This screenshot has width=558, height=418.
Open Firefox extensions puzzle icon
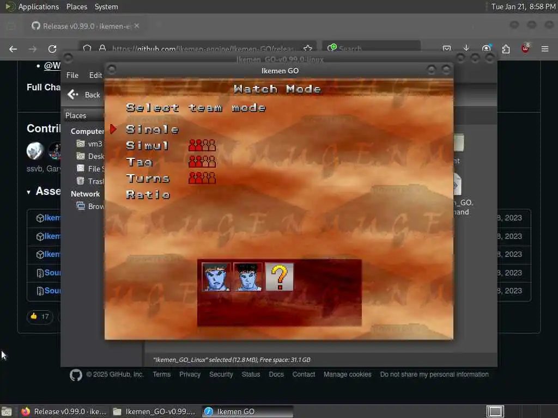point(506,49)
